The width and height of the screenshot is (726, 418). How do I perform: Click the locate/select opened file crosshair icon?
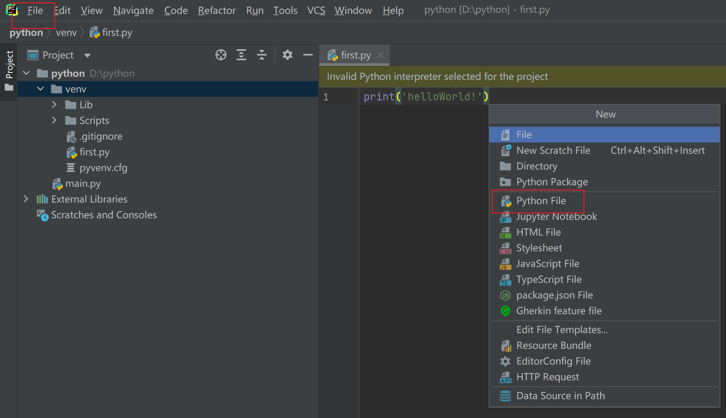[221, 55]
